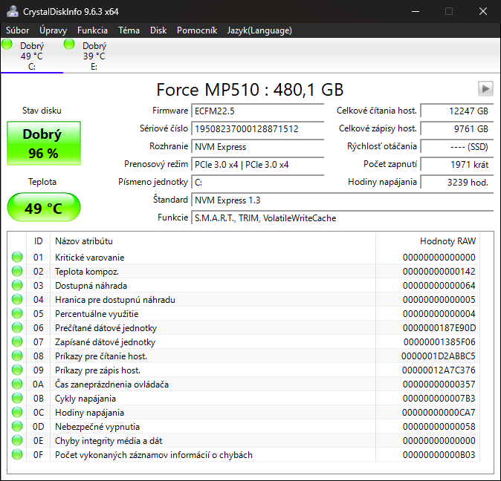Click green status orb for drive C:
This screenshot has width=501, height=481.
[x=7, y=44]
